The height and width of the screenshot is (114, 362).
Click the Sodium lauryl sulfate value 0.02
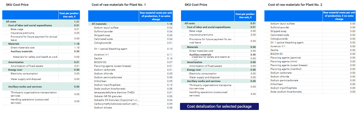(170, 27)
